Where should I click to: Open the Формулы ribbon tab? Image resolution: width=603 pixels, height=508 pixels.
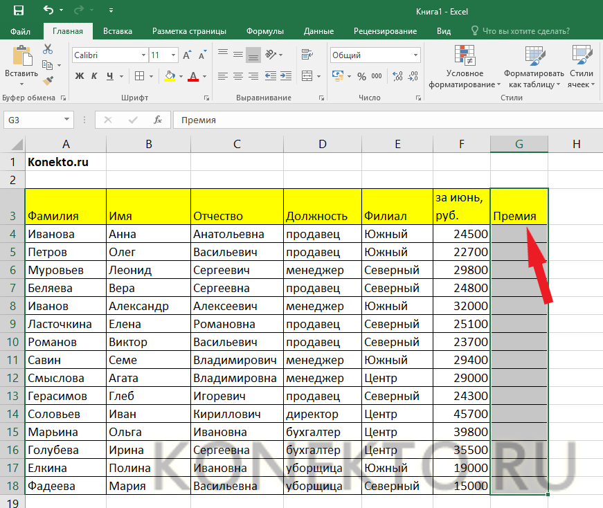(266, 31)
